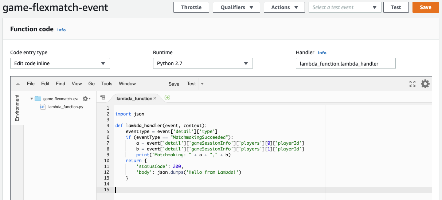The image size is (442, 200).
Task: Open the Tools menu in the editor
Action: [107, 84]
